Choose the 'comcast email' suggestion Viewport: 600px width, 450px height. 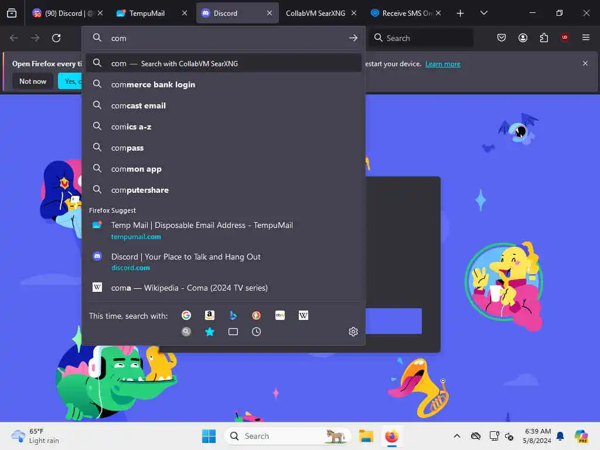[x=223, y=105]
